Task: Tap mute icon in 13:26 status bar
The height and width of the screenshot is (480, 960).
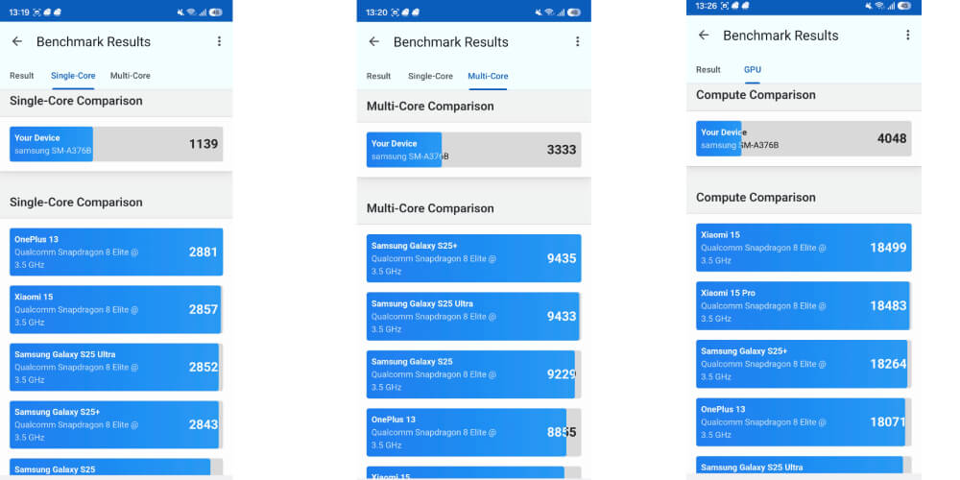Action: click(x=870, y=6)
